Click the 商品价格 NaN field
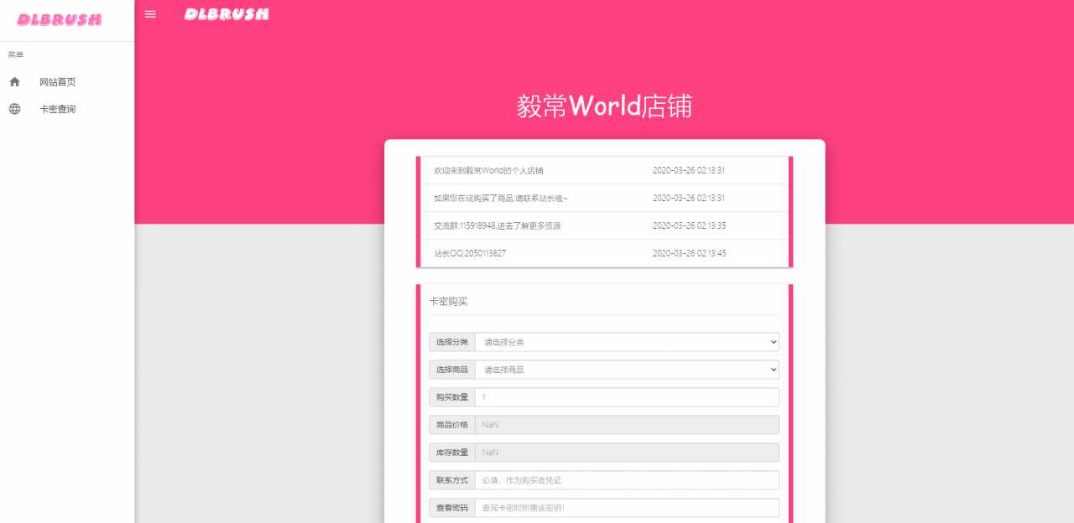 [x=626, y=425]
